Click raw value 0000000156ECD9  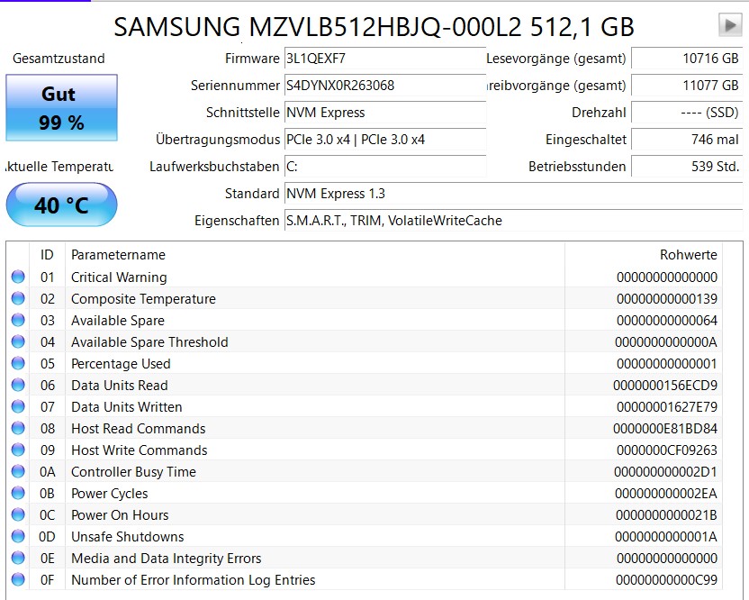tap(665, 386)
